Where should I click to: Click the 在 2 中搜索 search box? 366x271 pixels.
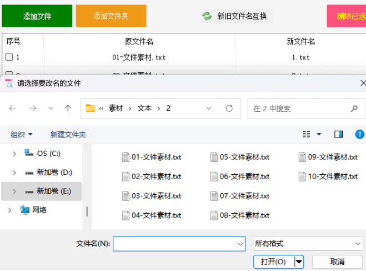(x=306, y=109)
